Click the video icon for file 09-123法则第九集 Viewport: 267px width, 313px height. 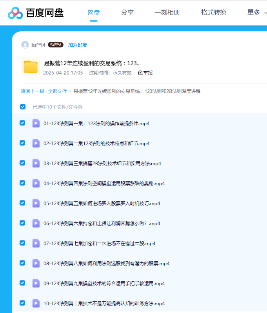coord(36,283)
